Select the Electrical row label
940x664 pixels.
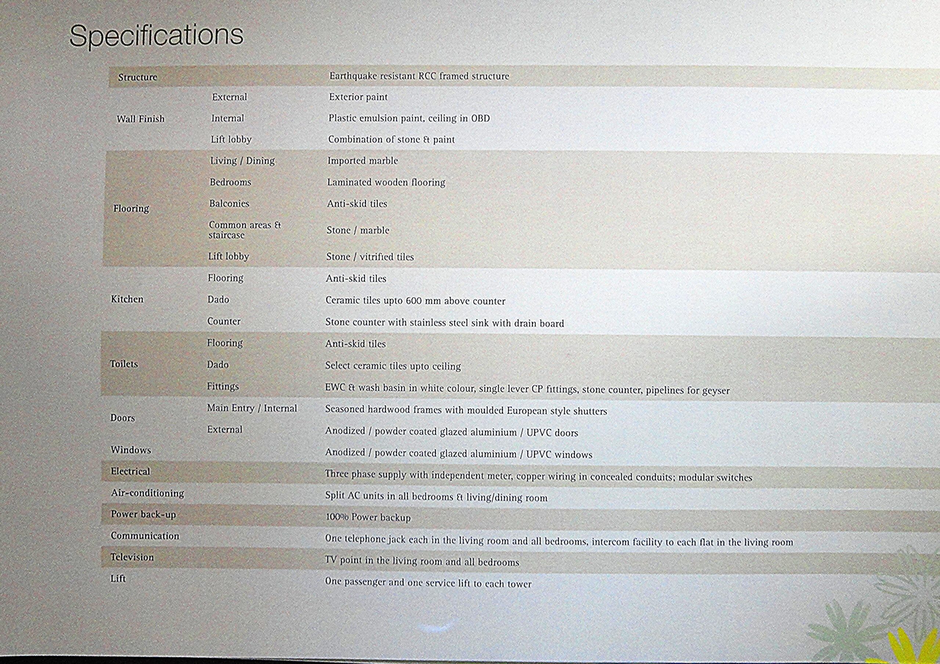click(130, 471)
